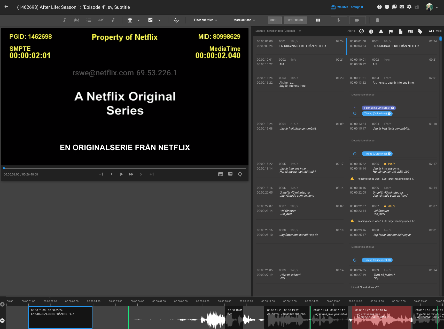Step forward one frame with +1
444x329 pixels.
(x=152, y=174)
